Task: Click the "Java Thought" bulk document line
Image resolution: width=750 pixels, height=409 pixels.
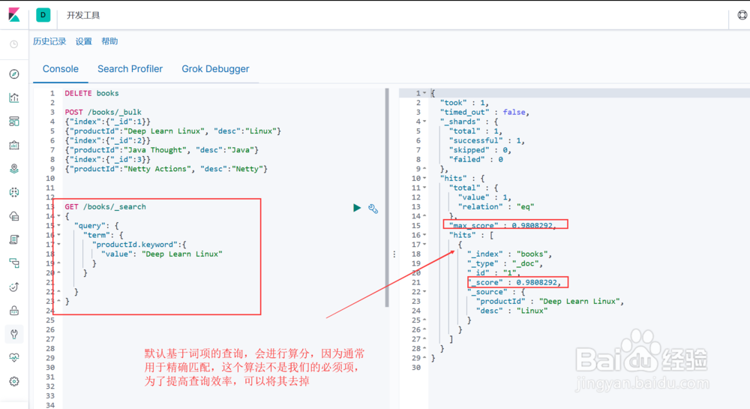Action: (x=162, y=150)
